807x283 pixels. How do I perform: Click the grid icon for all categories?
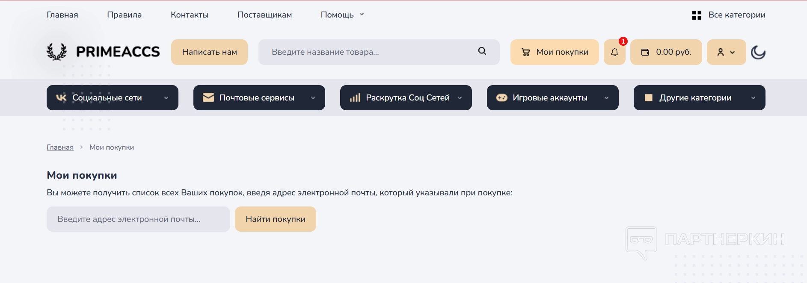coord(697,15)
